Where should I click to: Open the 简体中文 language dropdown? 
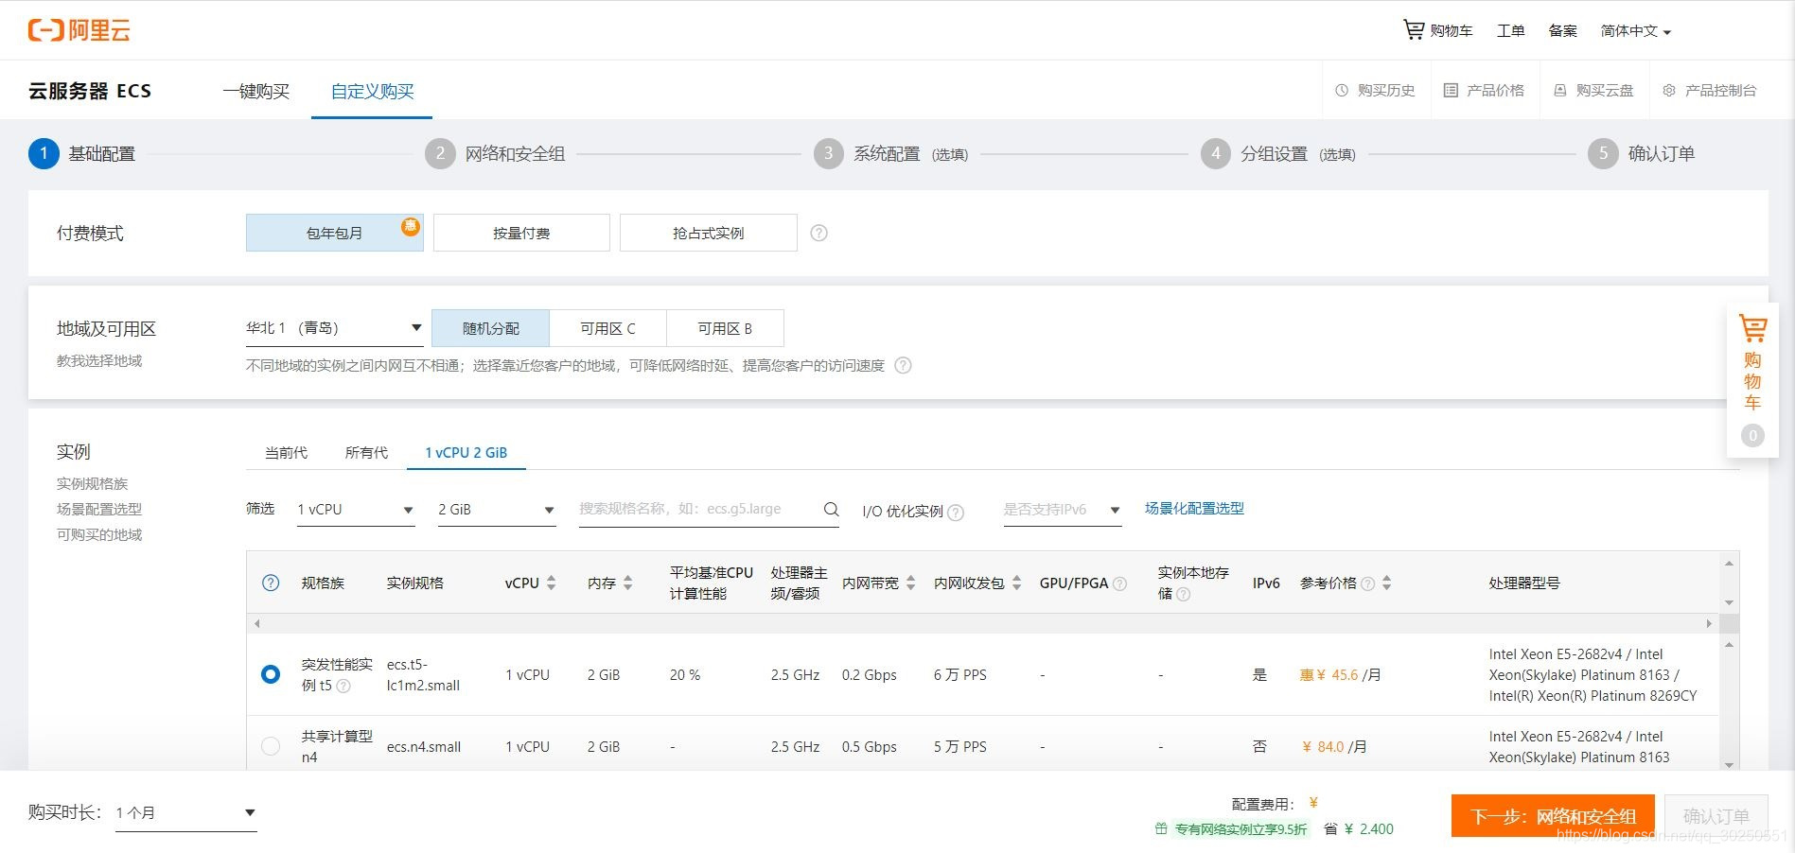[1635, 31]
